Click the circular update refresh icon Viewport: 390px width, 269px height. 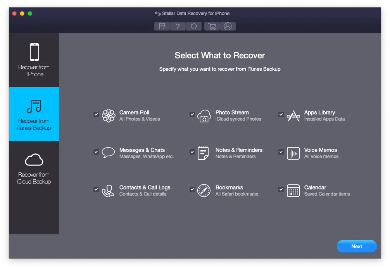tap(194, 26)
